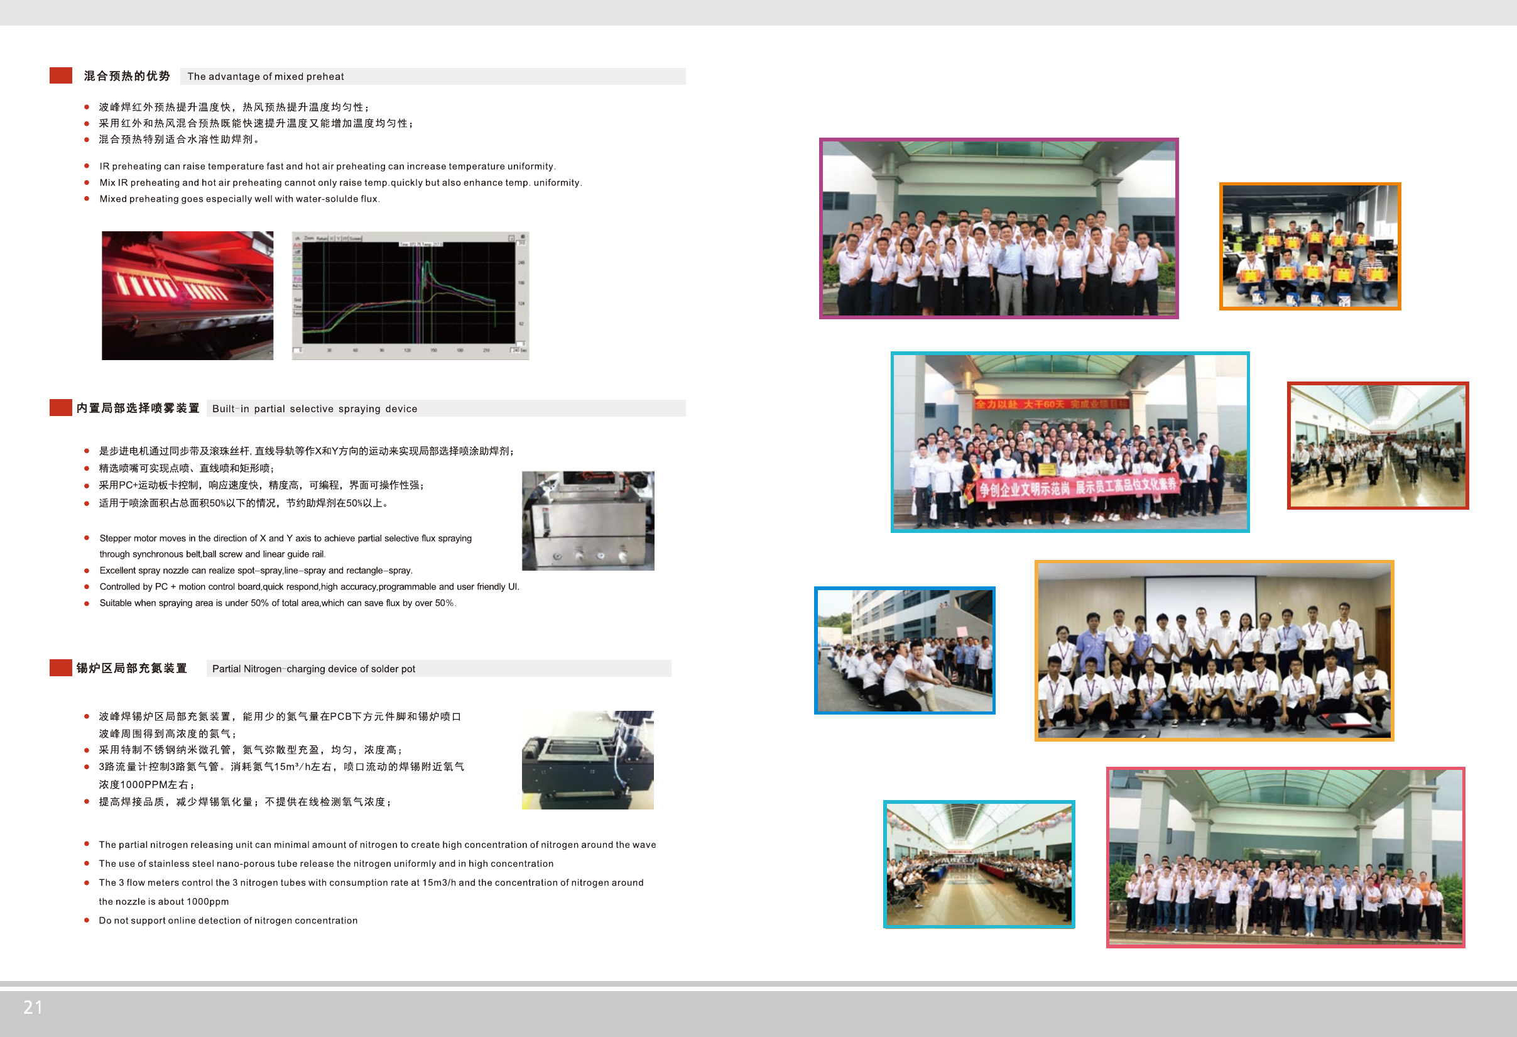Image resolution: width=1517 pixels, height=1037 pixels.
Task: Select the red-framed atrium seating photo
Action: tap(1378, 446)
